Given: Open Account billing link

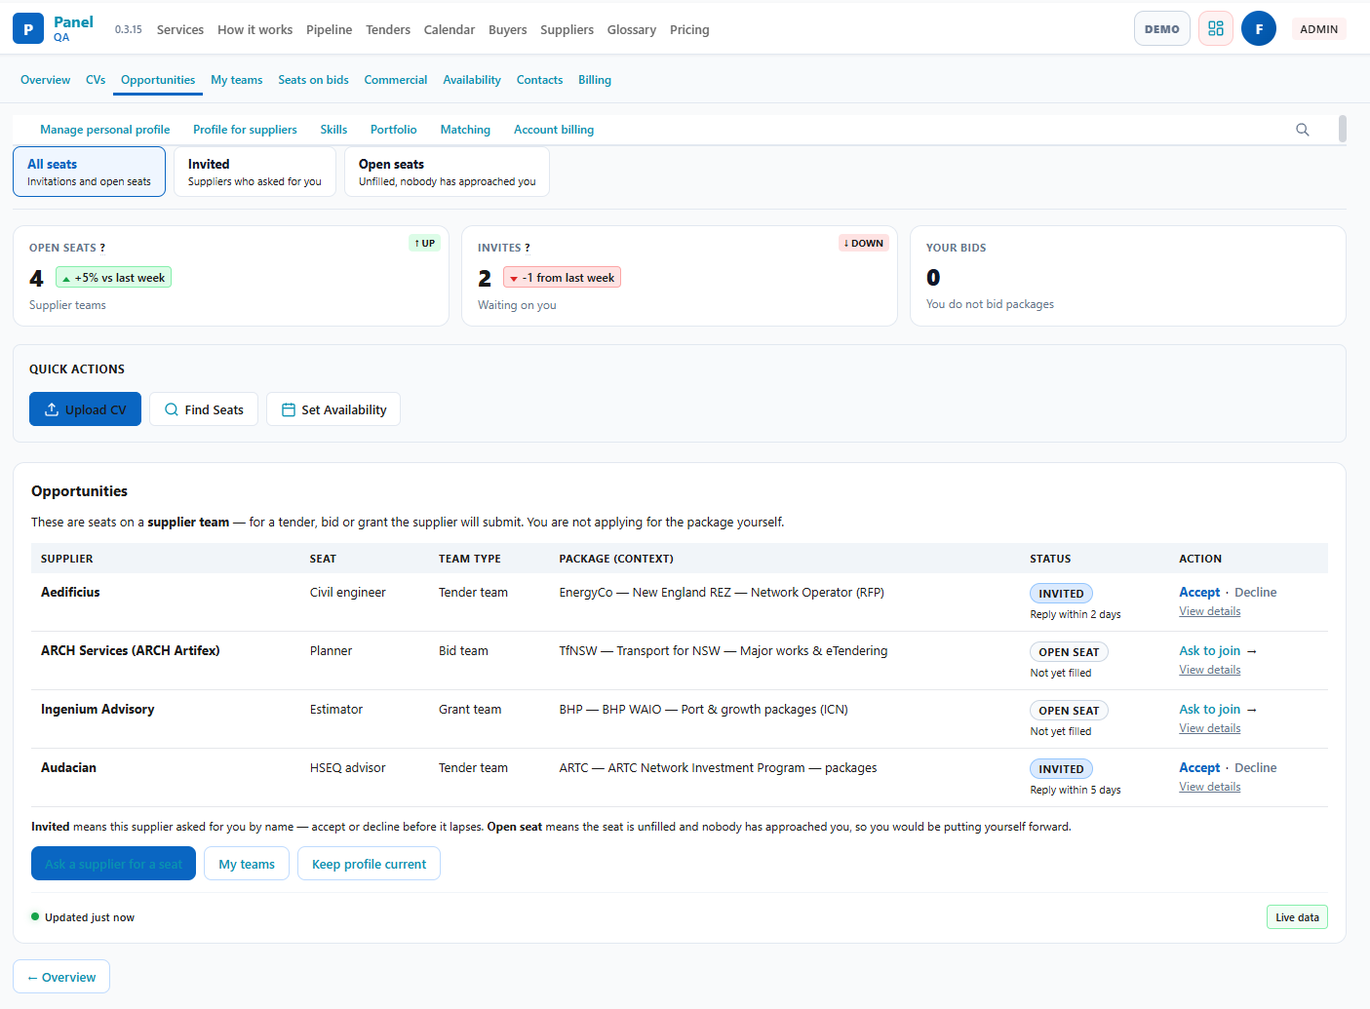Looking at the screenshot, I should click(554, 130).
